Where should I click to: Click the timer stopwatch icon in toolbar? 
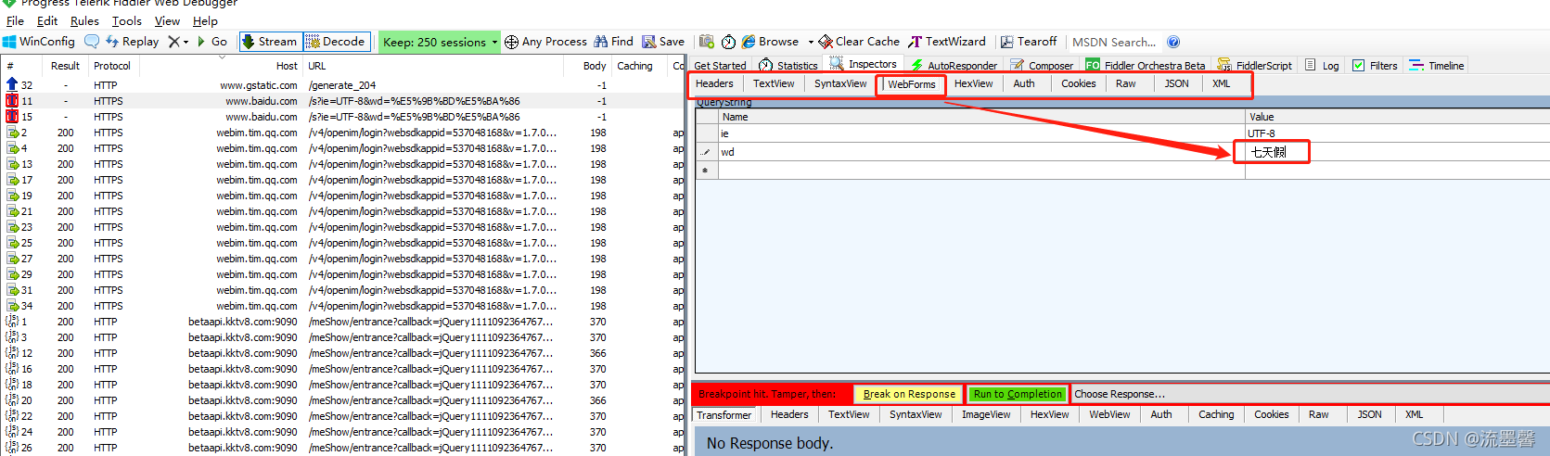click(729, 42)
